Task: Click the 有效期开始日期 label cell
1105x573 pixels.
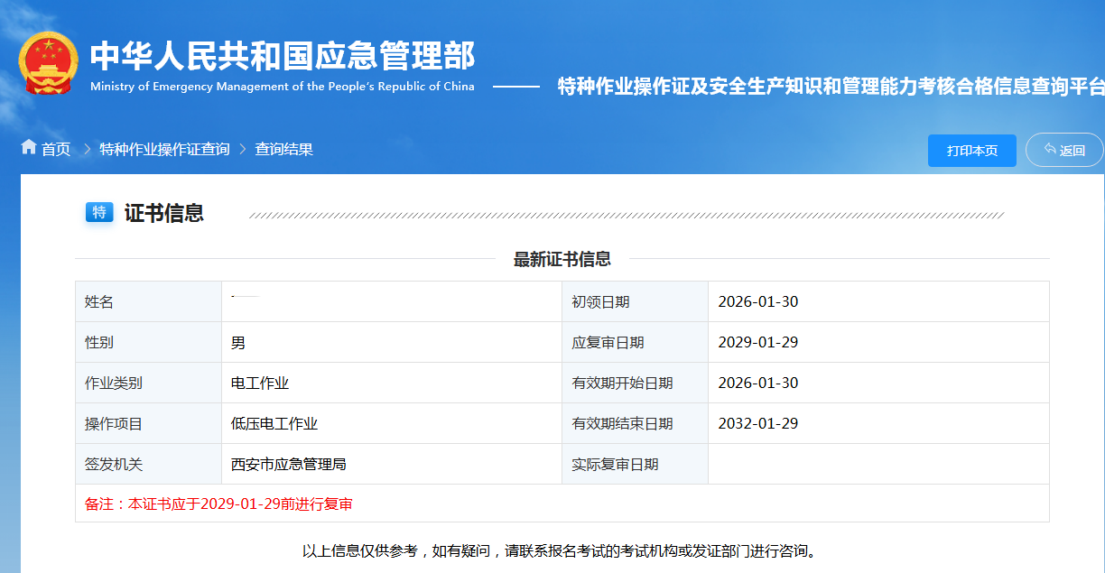Action: 635,383
